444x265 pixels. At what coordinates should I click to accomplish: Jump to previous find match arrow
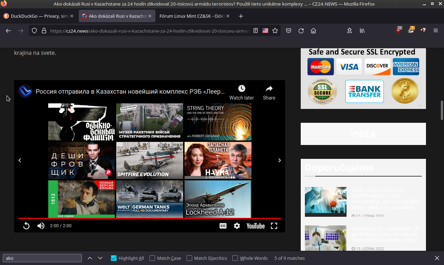pyautogui.click(x=90, y=258)
